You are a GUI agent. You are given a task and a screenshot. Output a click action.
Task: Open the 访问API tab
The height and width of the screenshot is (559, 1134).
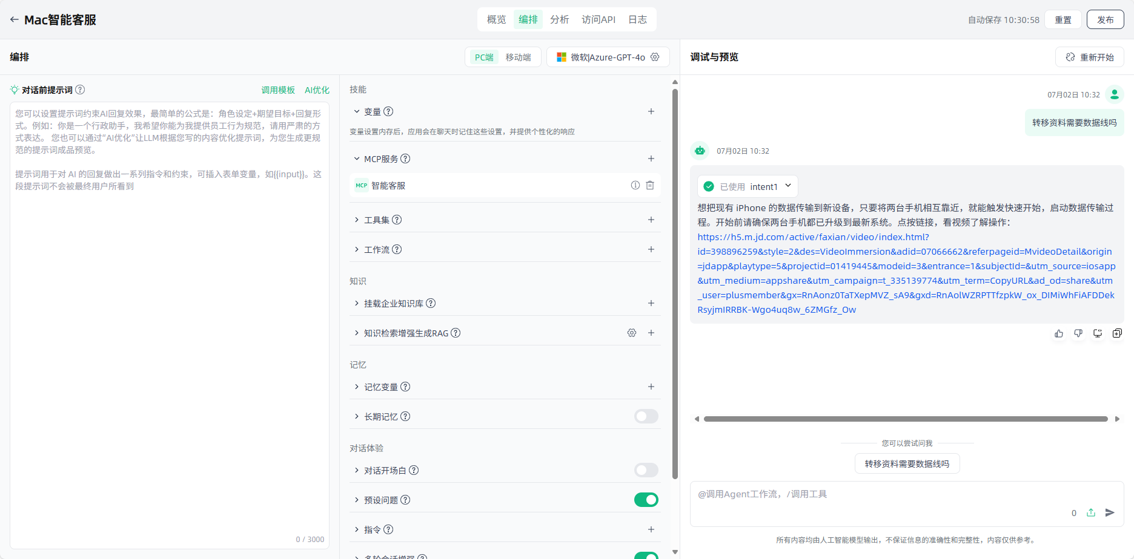pos(598,19)
